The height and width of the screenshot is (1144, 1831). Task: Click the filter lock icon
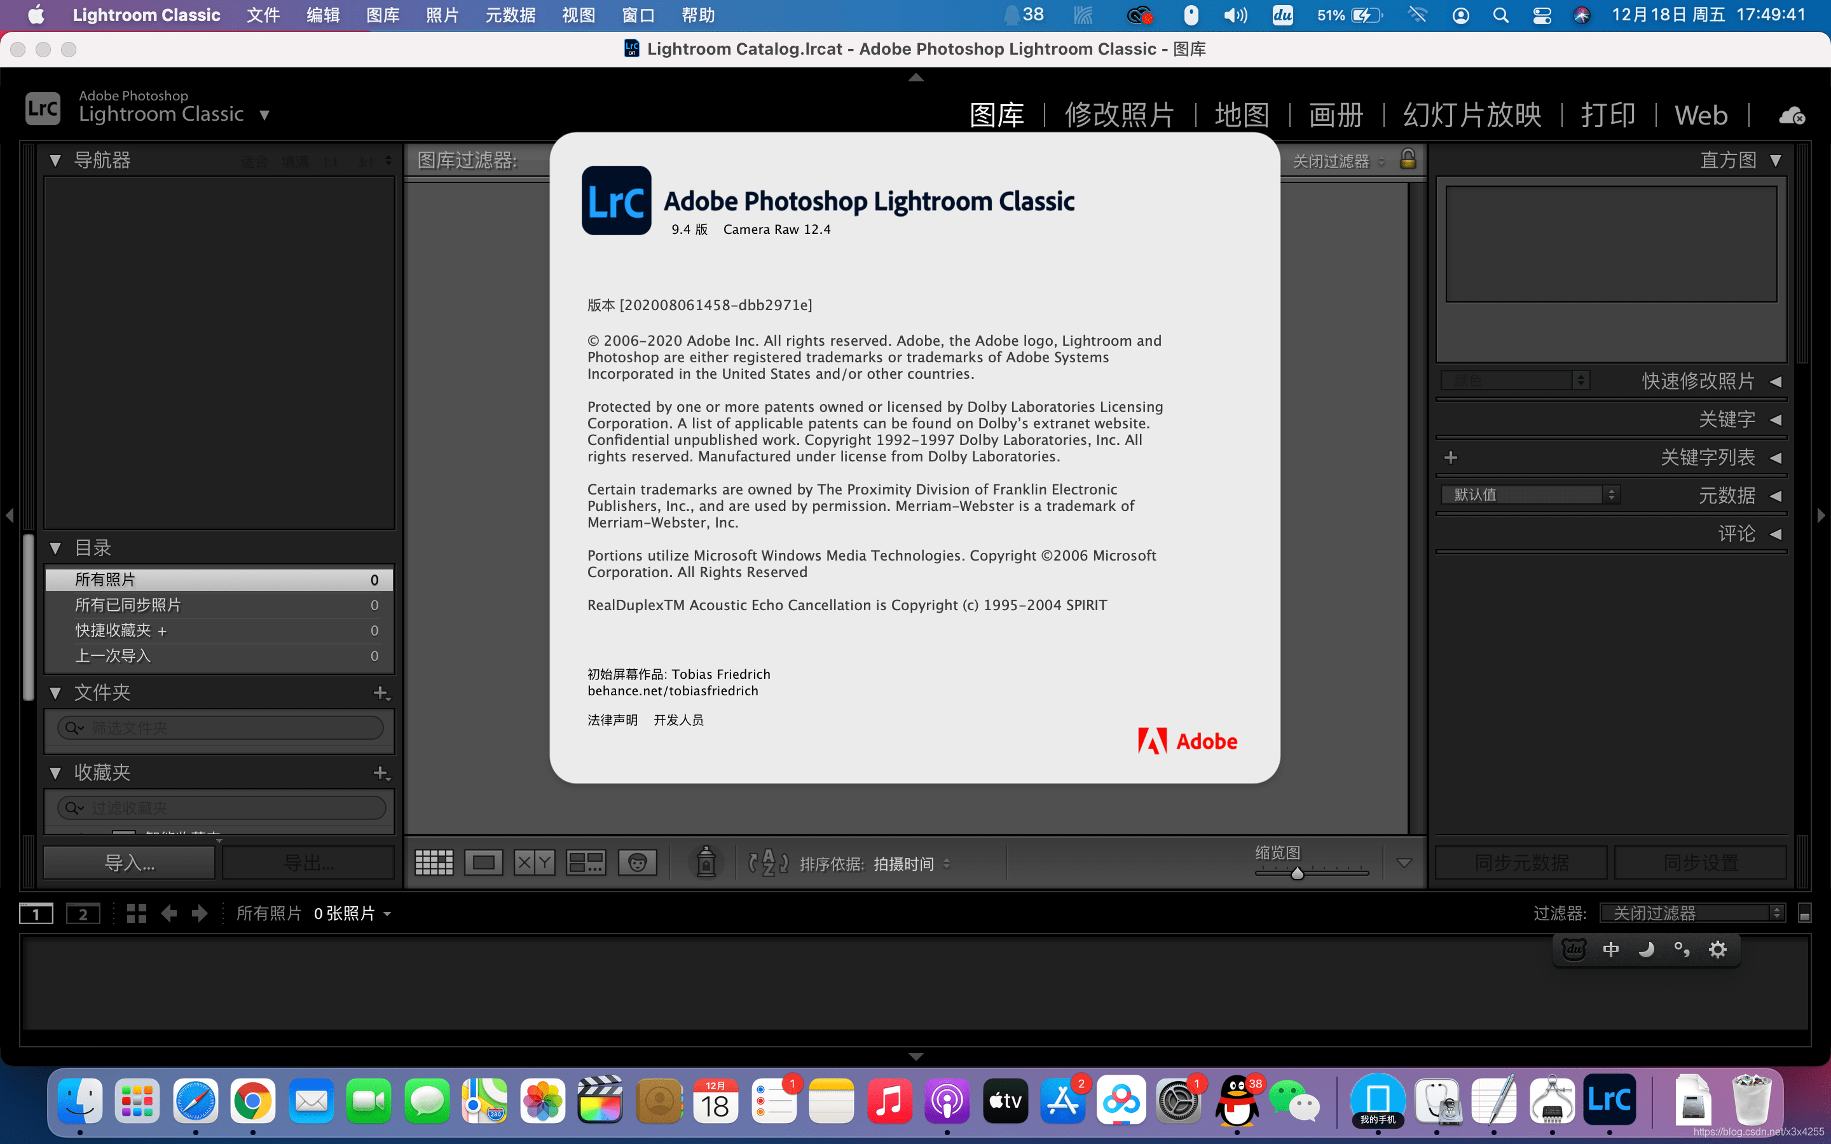(1408, 159)
